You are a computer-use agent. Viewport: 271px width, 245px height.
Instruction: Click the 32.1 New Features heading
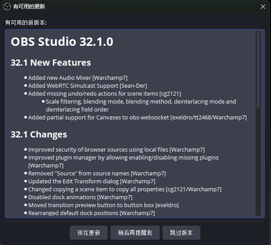coord(51,63)
